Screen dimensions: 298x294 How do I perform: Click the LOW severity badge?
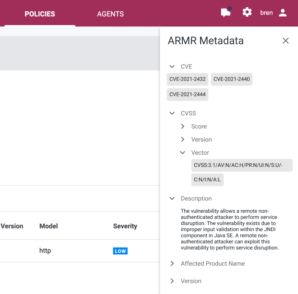pos(120,251)
